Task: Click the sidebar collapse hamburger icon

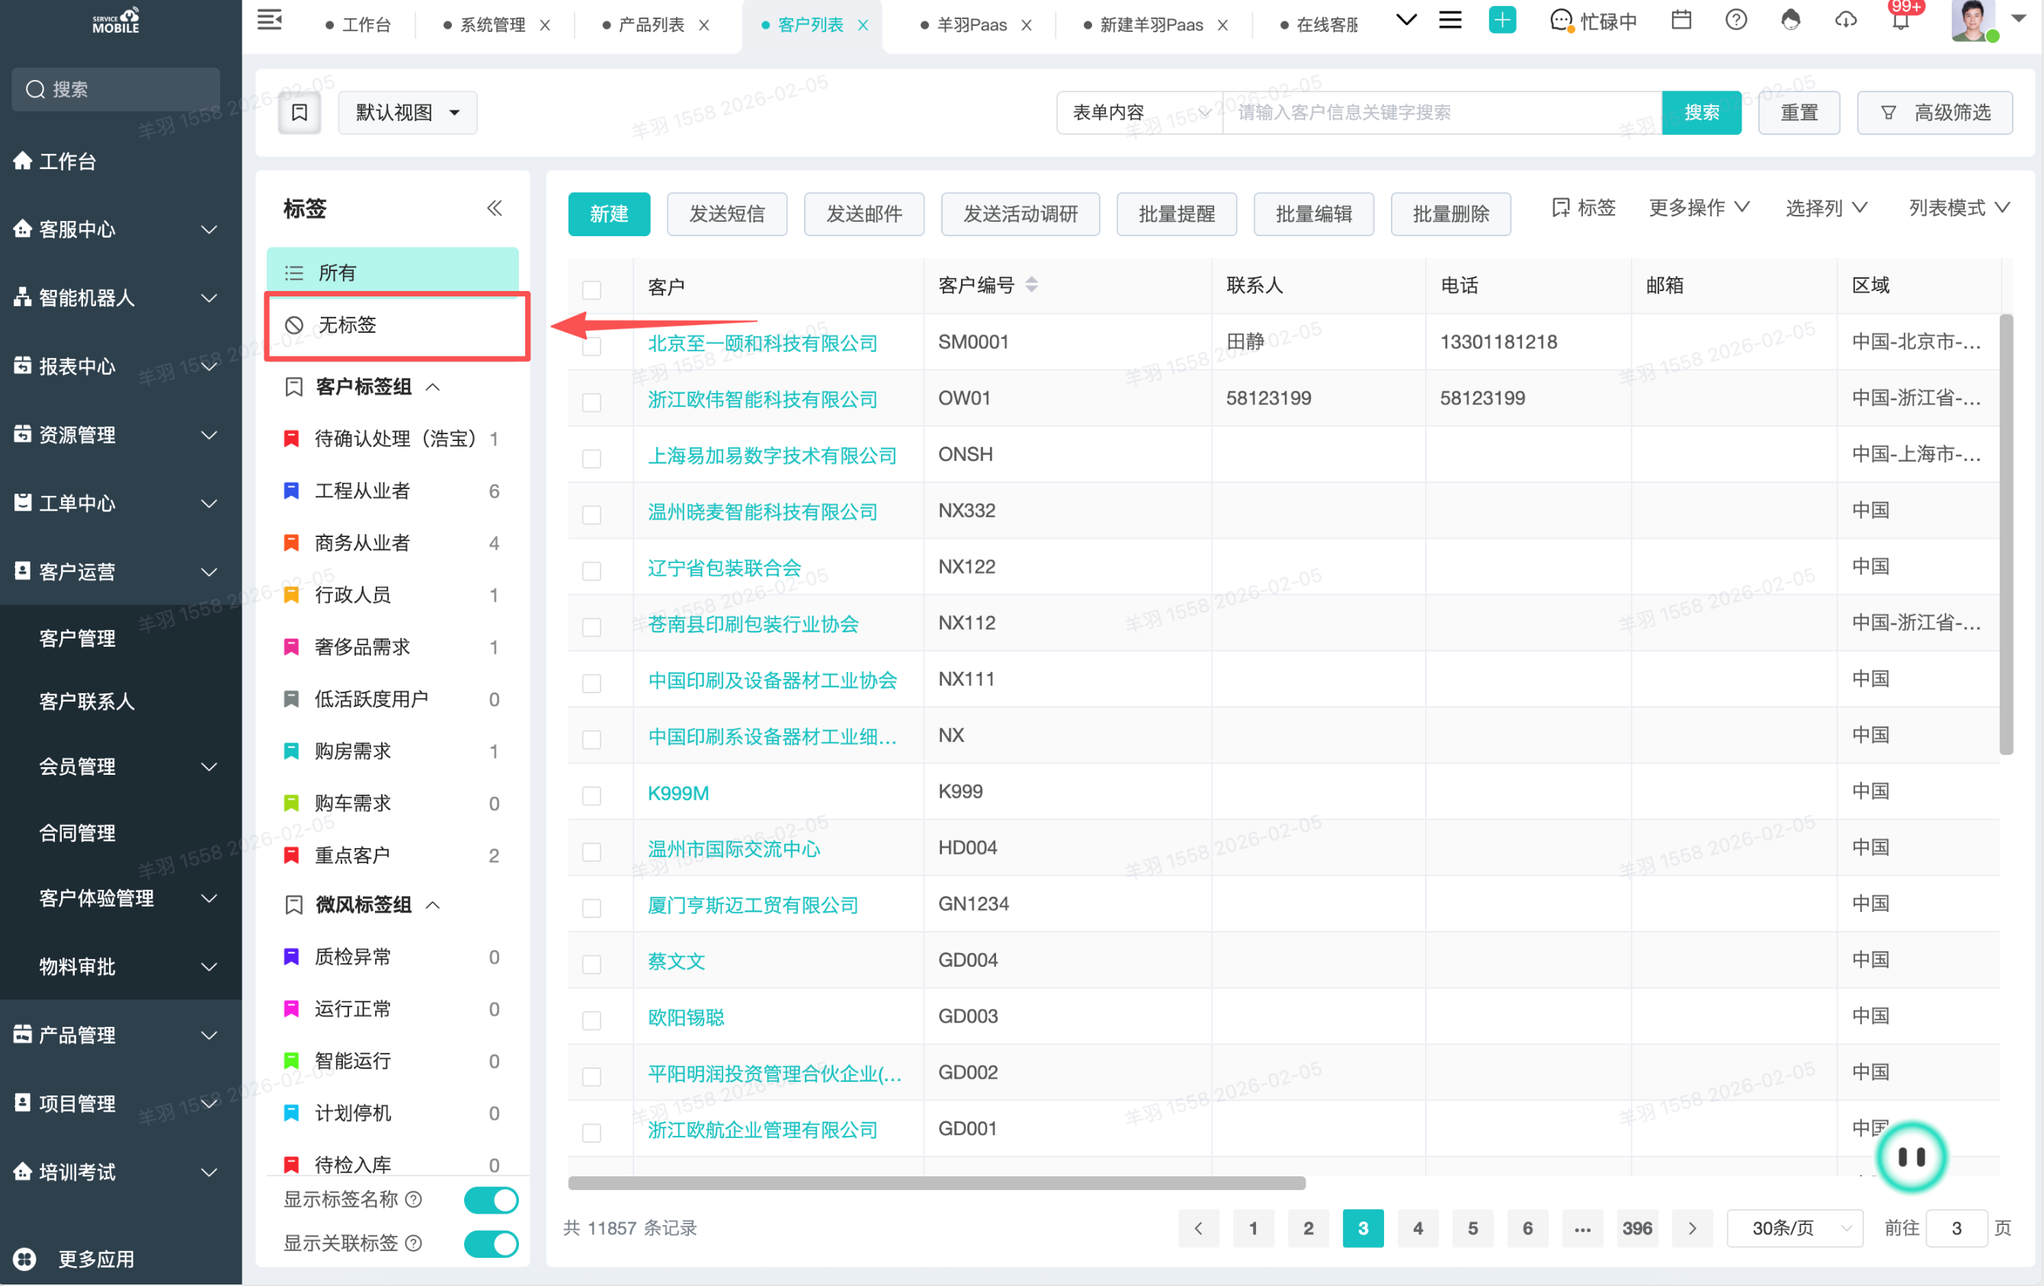Action: click(x=269, y=20)
